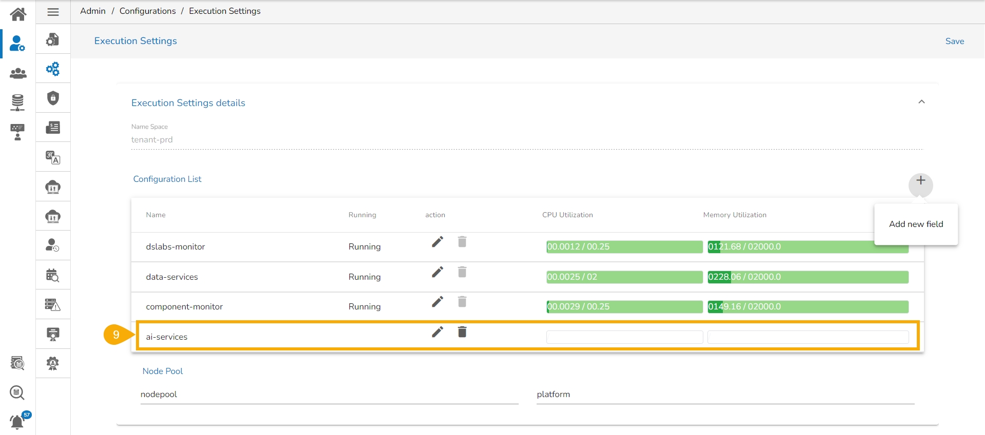Open the notifications bell icon

point(17,422)
